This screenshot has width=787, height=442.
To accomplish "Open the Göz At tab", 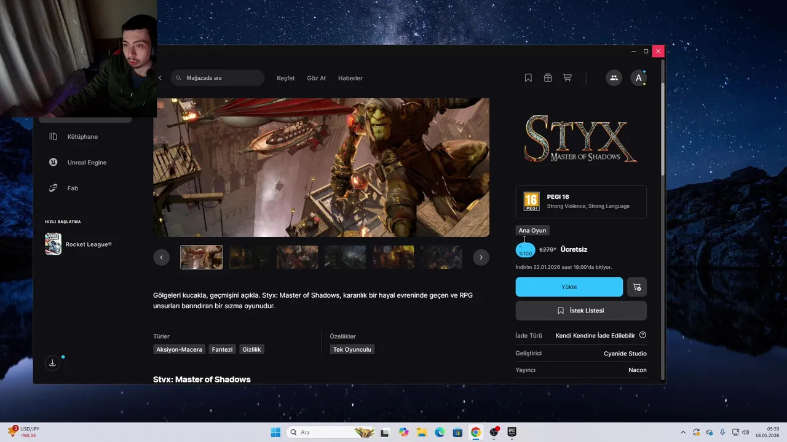I will (316, 78).
